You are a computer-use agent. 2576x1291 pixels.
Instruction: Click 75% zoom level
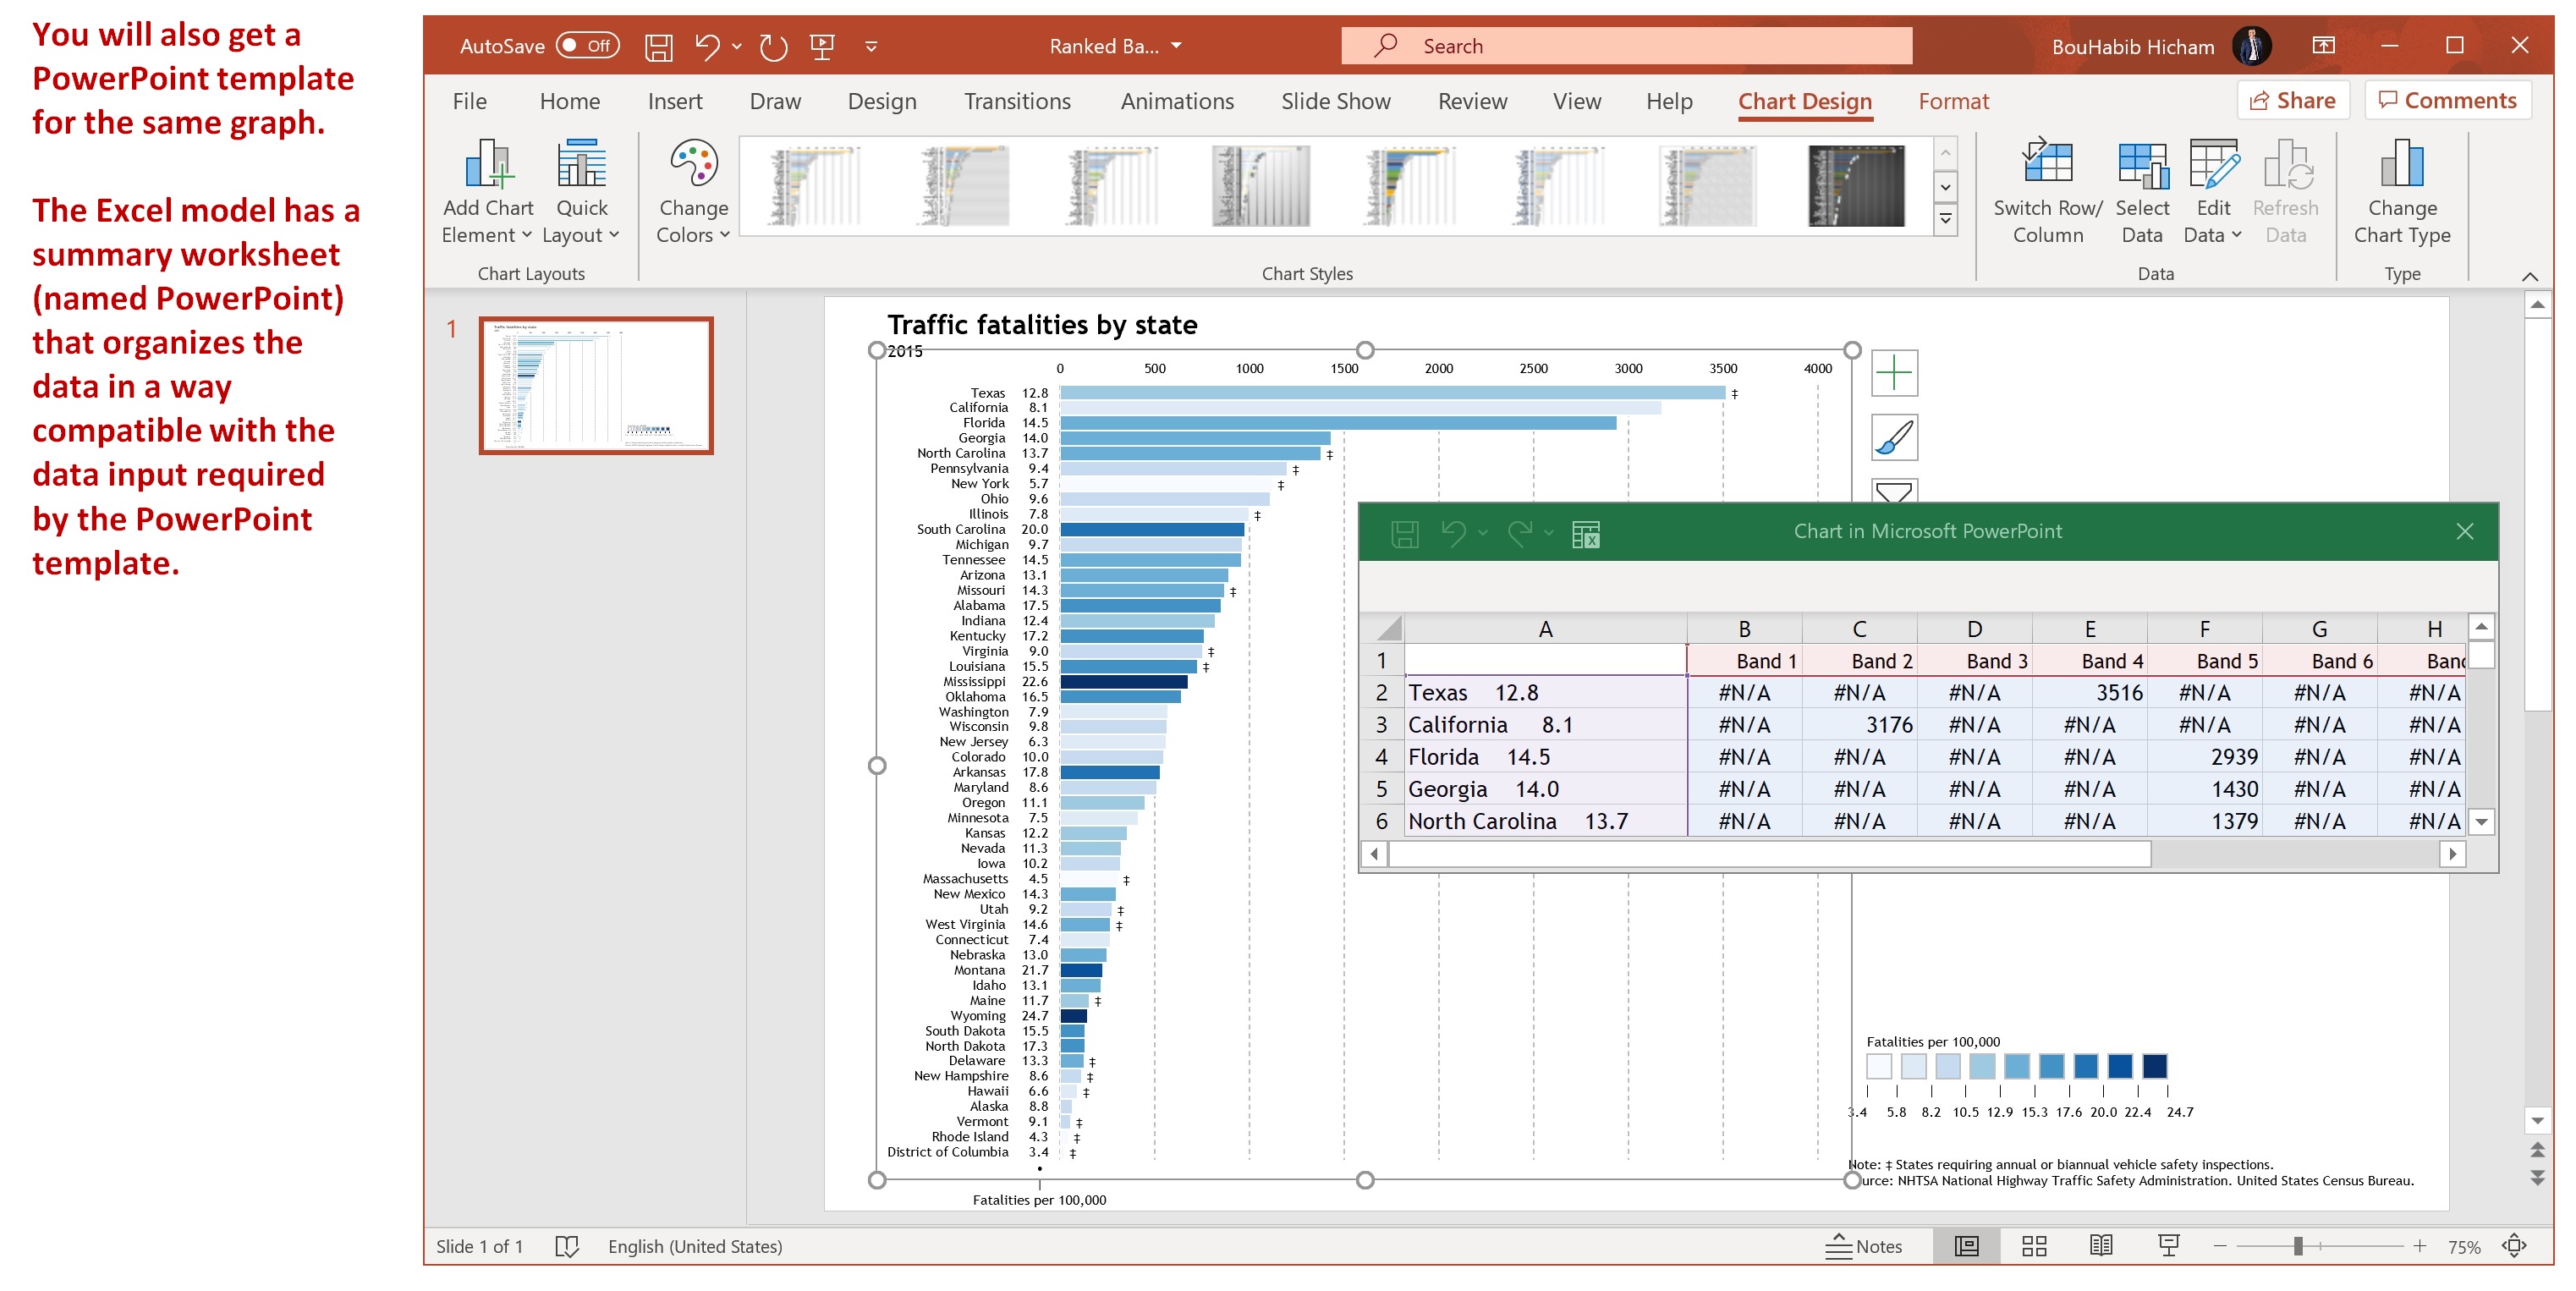pos(2464,1247)
